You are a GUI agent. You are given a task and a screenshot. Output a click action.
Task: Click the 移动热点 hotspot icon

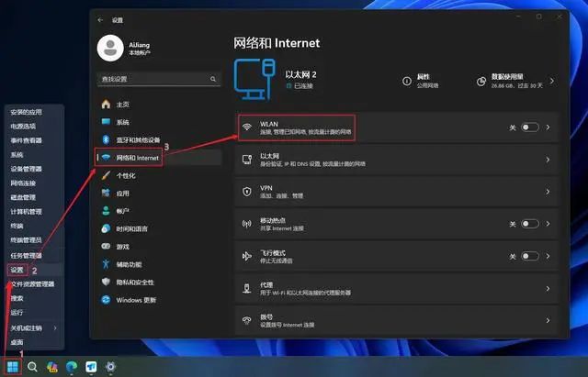tap(247, 224)
